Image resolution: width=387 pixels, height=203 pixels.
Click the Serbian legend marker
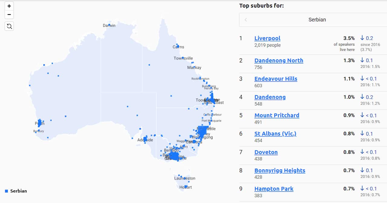coord(6,191)
